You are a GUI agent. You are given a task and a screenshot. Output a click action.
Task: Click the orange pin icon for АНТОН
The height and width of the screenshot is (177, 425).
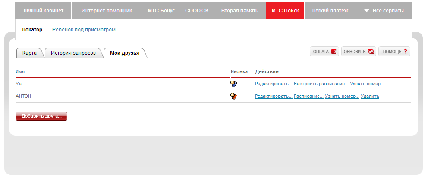pyautogui.click(x=233, y=96)
